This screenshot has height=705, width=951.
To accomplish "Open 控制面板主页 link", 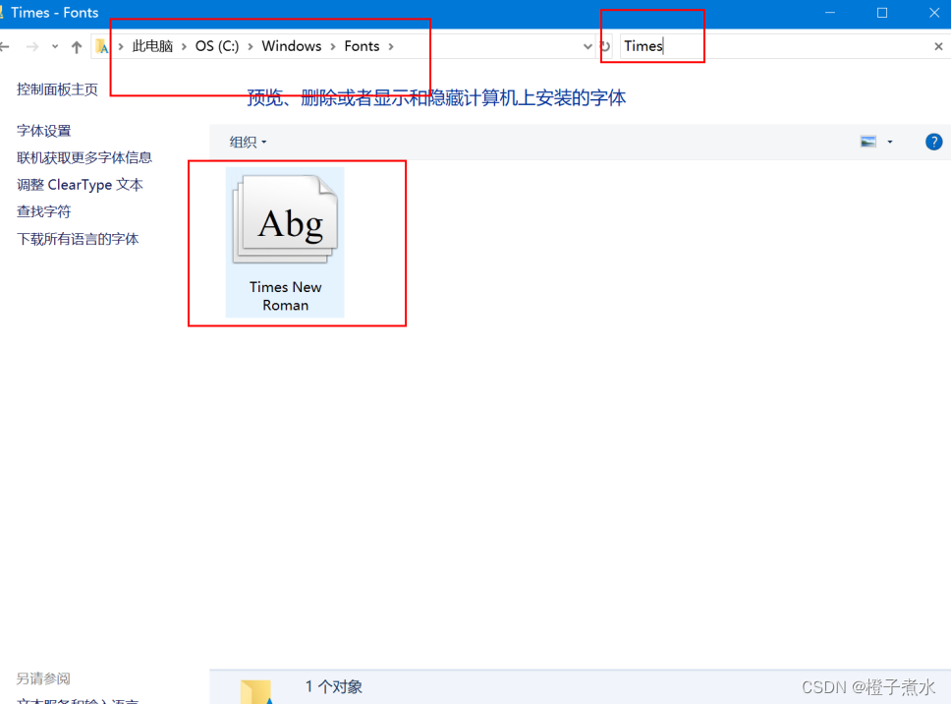I will (x=57, y=89).
